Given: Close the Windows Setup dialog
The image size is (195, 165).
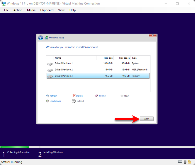Looking at the screenshot, I should [153, 35].
